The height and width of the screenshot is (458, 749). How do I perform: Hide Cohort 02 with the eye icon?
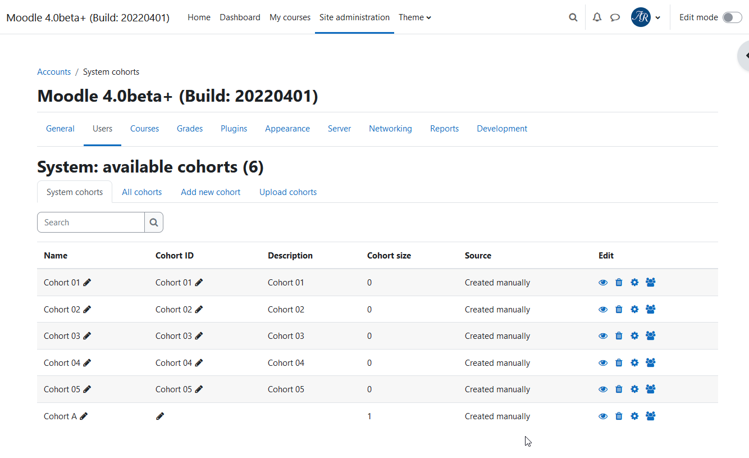coord(603,310)
